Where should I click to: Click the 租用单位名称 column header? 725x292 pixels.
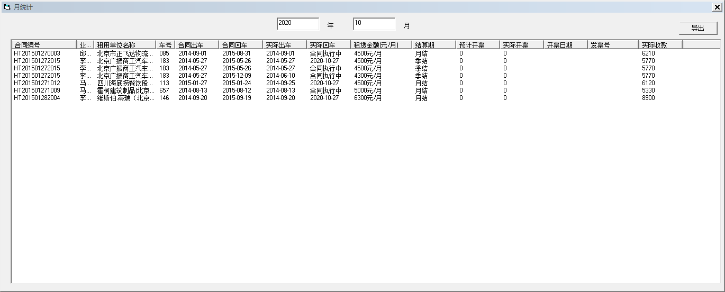[x=124, y=45]
